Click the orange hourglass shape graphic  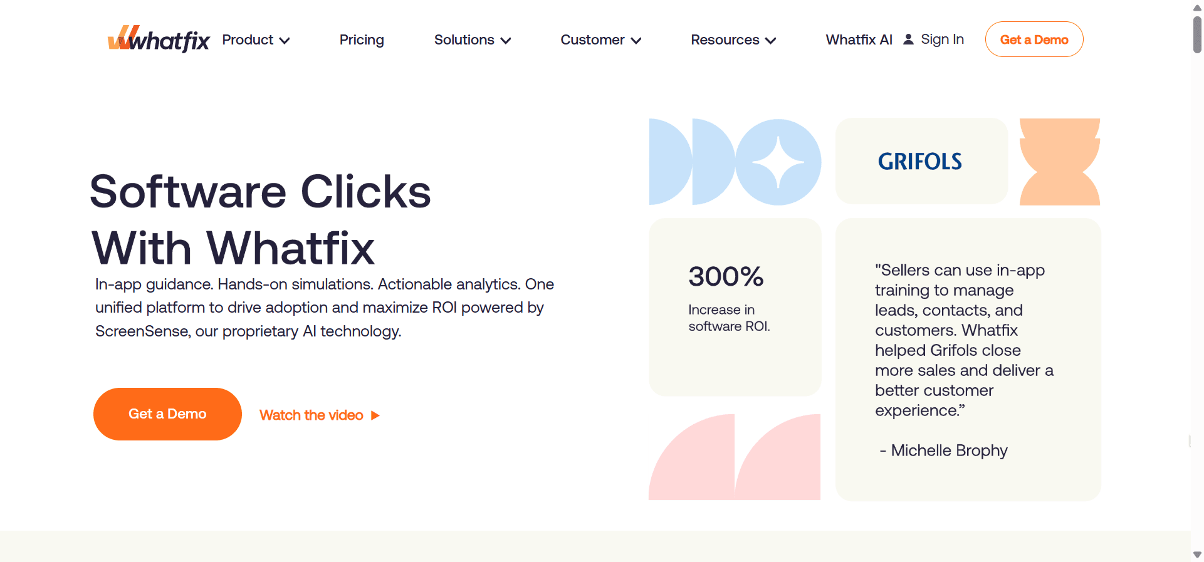pyautogui.click(x=1059, y=162)
